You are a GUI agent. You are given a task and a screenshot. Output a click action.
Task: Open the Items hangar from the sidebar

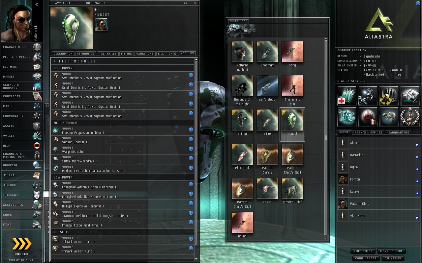[21, 225]
